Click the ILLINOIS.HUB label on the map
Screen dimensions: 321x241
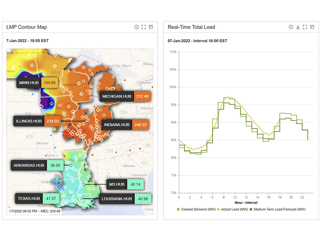pos(28,121)
